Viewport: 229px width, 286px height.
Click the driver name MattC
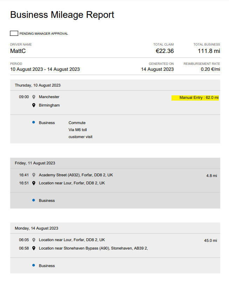pyautogui.click(x=18, y=51)
